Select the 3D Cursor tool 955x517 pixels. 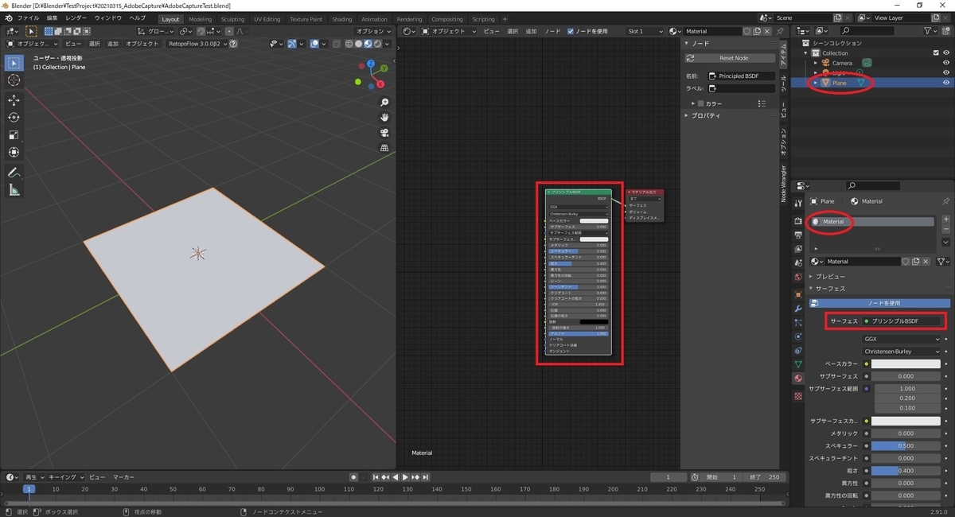click(x=14, y=80)
